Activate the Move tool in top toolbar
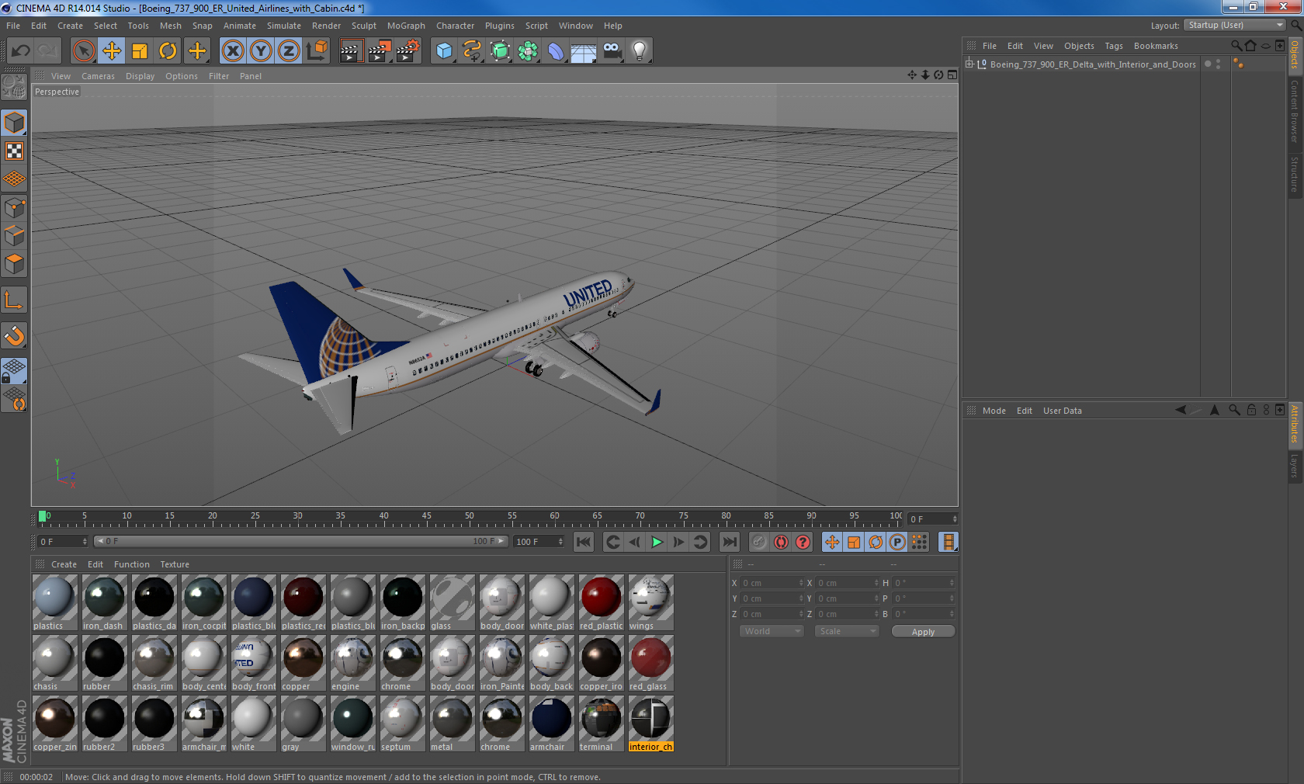1304x784 pixels. coord(112,51)
